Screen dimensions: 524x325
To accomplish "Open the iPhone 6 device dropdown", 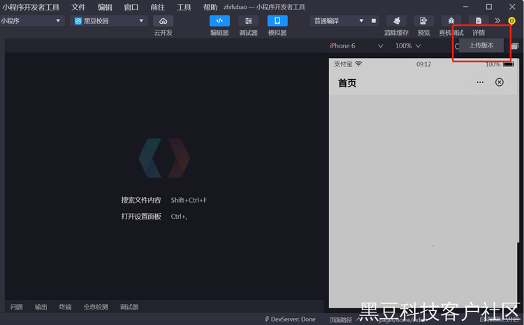I will 356,46.
